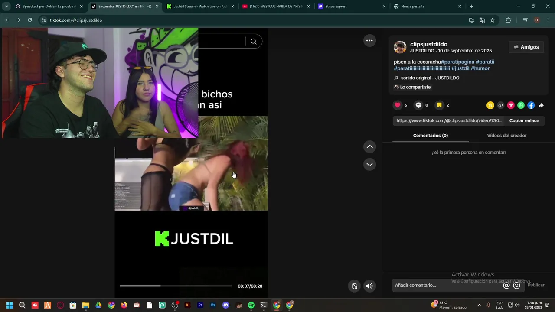The height and width of the screenshot is (312, 555).
Task: Click browser forward arrow
Action: (18, 20)
